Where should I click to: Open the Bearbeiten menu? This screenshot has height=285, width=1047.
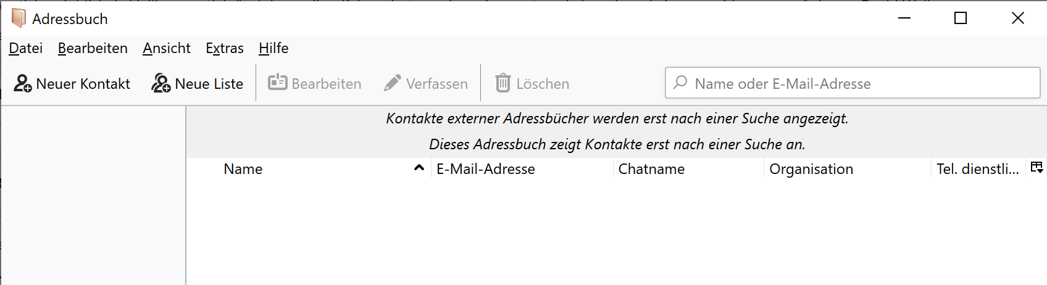93,48
